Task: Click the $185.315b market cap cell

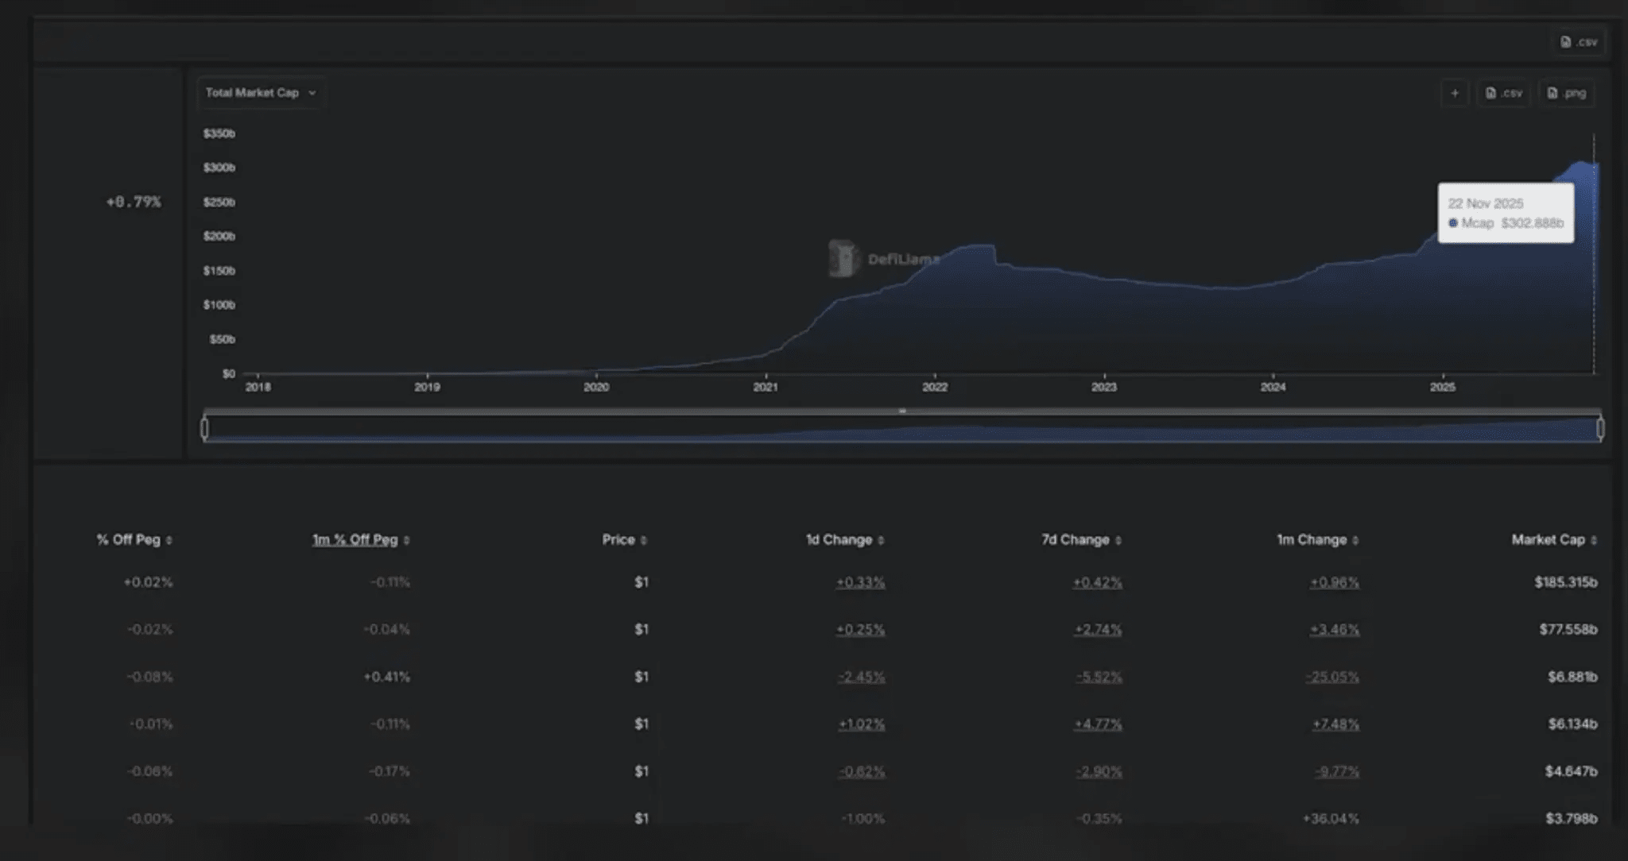Action: pos(1565,583)
